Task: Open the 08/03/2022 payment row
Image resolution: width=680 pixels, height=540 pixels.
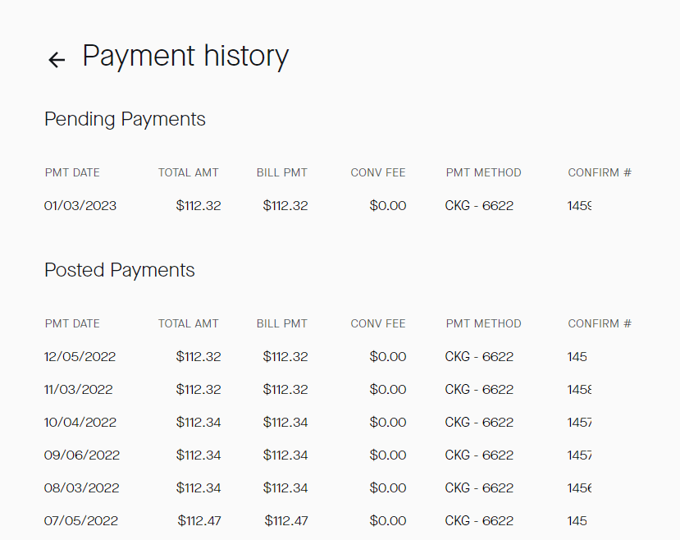Action: 82,487
